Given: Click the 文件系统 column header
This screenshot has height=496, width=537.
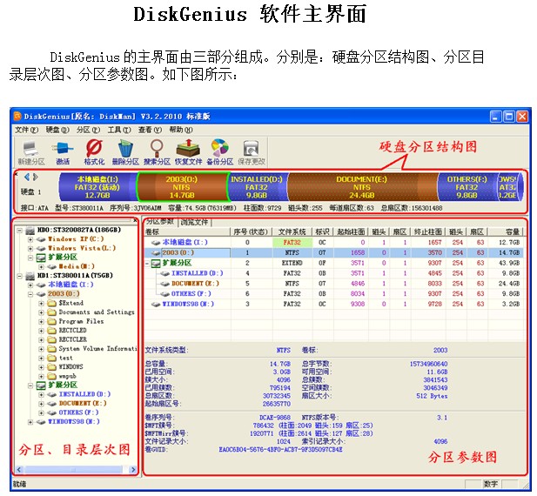Looking at the screenshot, I should (x=292, y=232).
